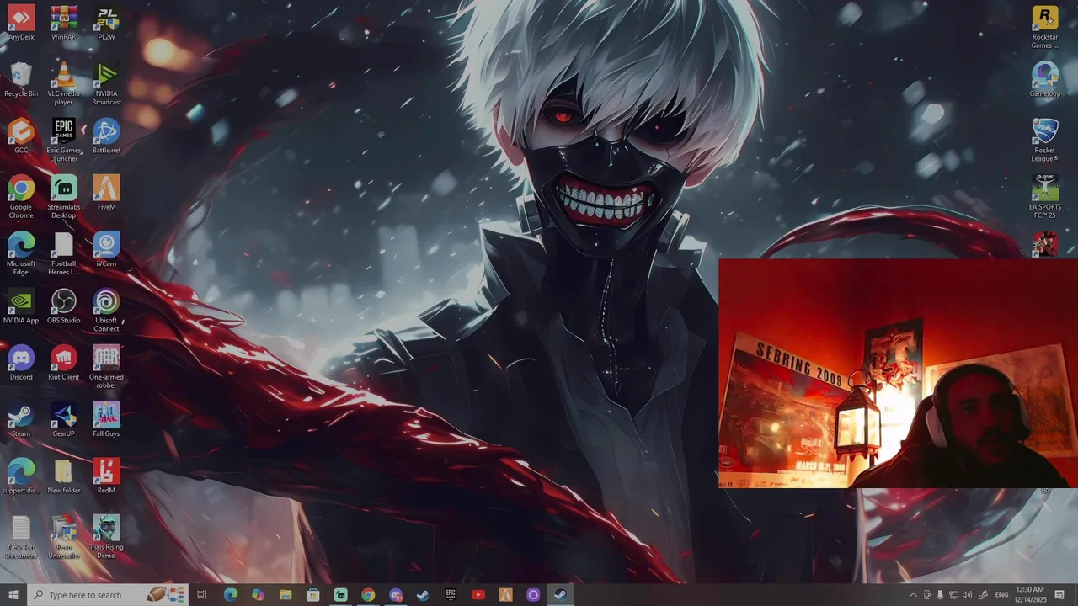This screenshot has height=606, width=1078.
Task: Open the EA SPORTS FC 25 shortcut
Action: pos(1045,196)
